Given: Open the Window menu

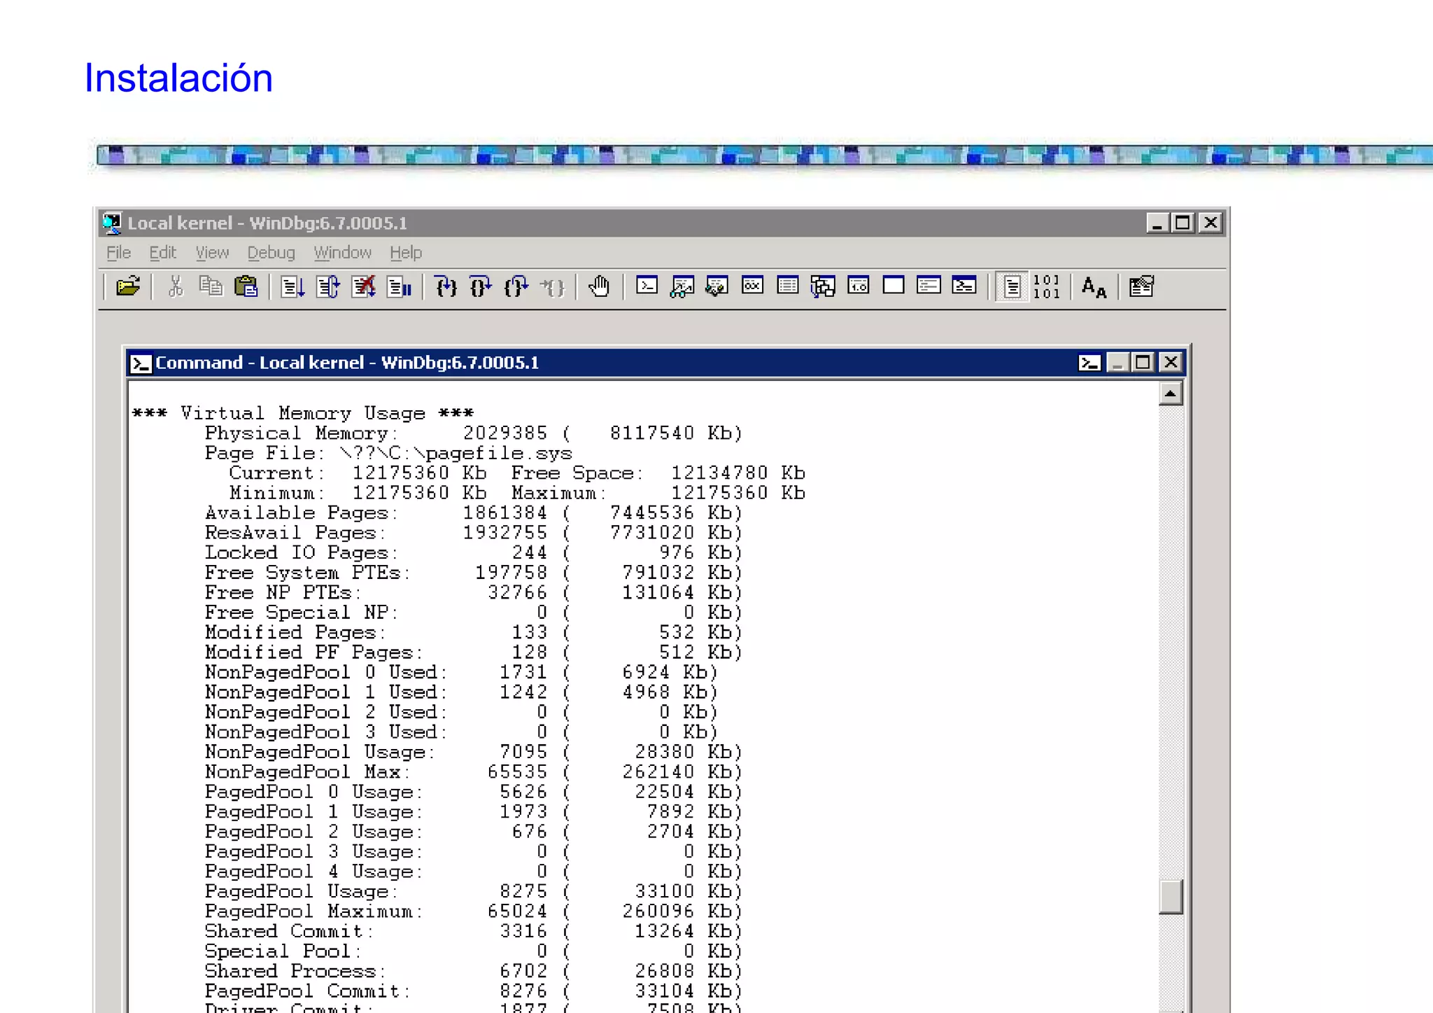Looking at the screenshot, I should tap(342, 253).
